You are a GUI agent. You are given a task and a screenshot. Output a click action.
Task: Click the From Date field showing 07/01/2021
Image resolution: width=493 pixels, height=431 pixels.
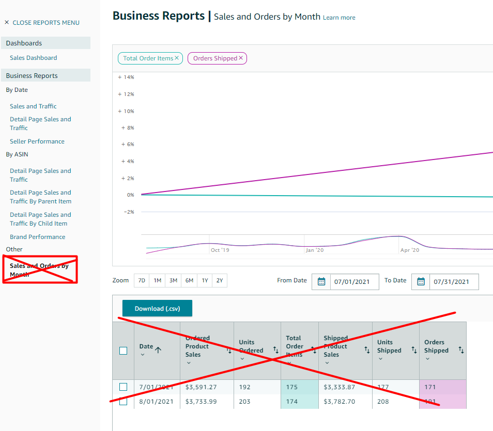tap(354, 282)
